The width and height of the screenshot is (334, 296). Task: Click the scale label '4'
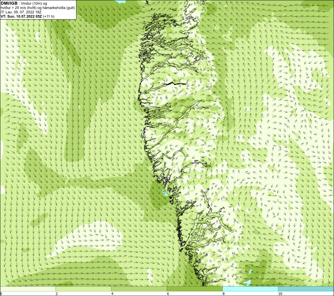(112, 294)
